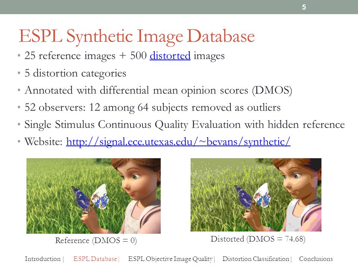This screenshot has height=268, width=358.
Task: Go to ESPL Objective Image Quality section
Action: click(170, 259)
